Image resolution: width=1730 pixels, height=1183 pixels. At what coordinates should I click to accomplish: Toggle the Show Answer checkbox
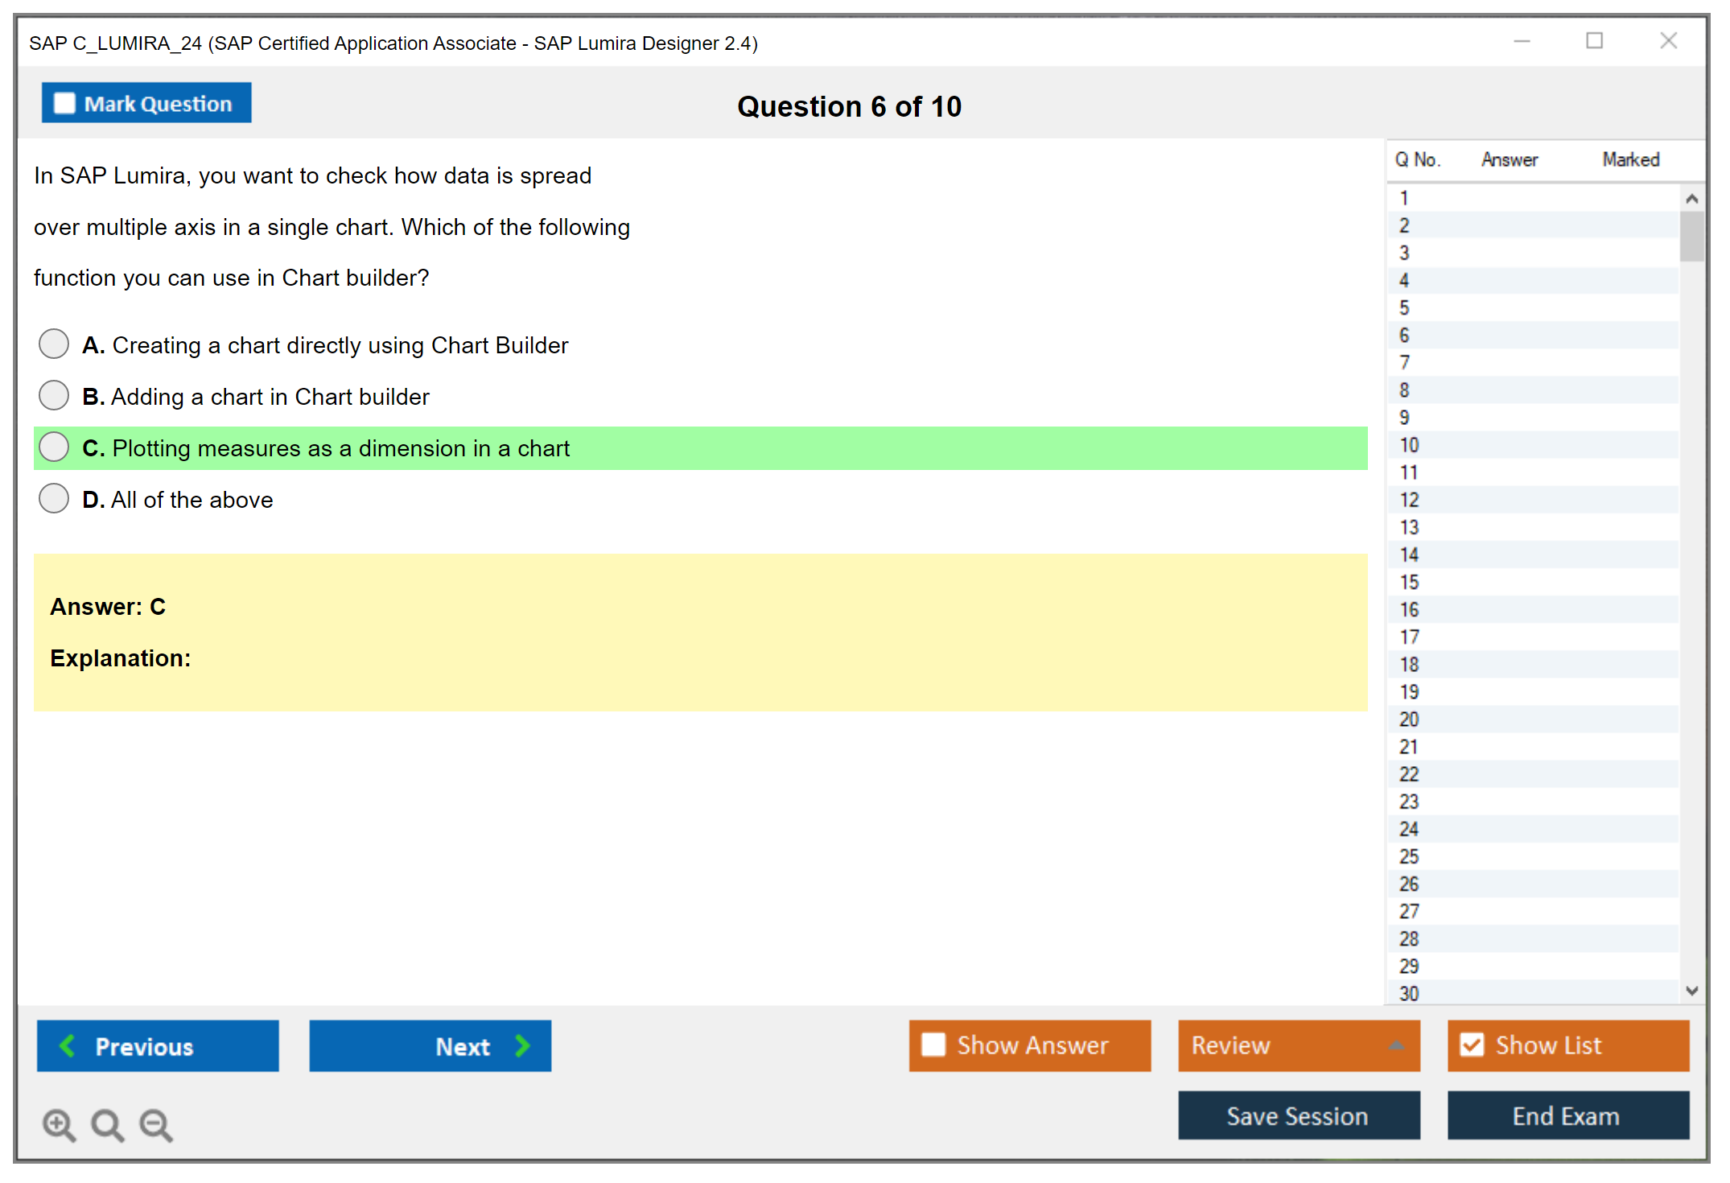(x=933, y=1045)
